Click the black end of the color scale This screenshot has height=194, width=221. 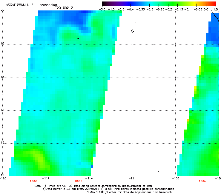click(x=104, y=4)
